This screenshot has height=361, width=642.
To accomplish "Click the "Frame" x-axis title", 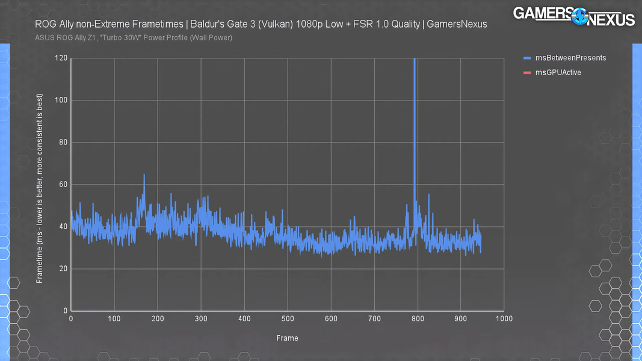I will [287, 338].
